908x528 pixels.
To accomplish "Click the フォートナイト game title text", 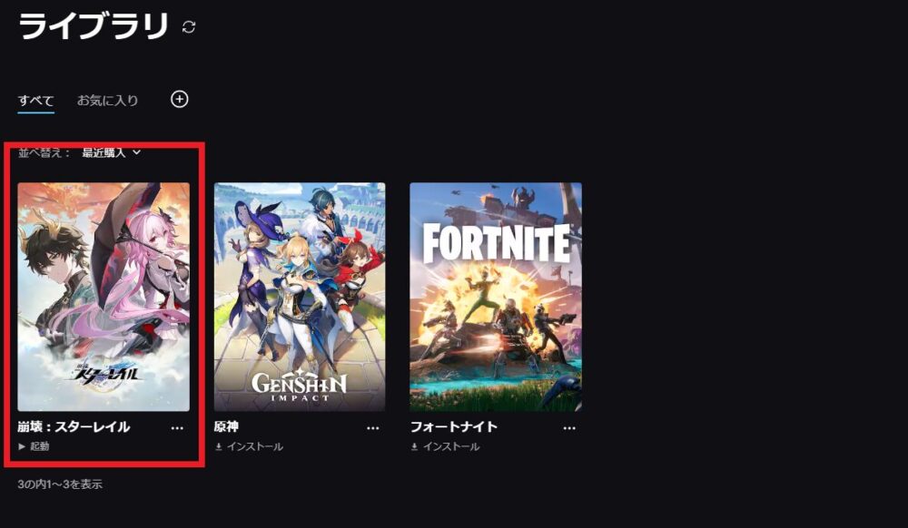I will [454, 426].
